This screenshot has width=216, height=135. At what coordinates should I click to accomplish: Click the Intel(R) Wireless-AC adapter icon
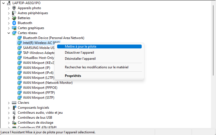click(x=19, y=43)
